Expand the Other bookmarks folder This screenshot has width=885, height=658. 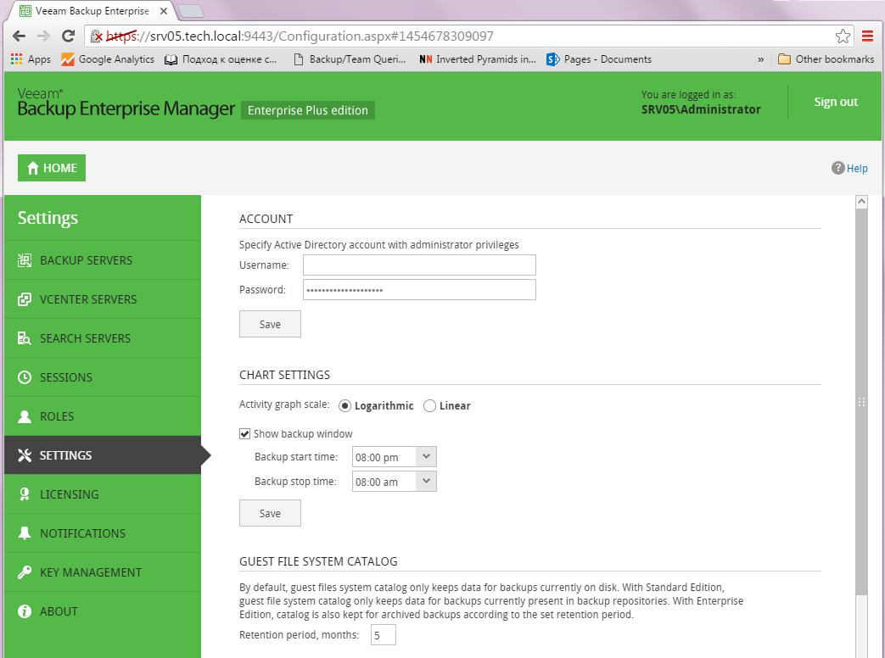point(826,59)
